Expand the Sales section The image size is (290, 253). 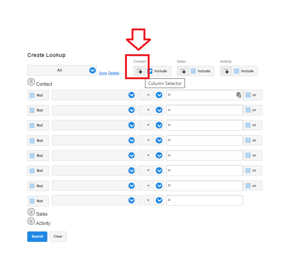(31, 212)
